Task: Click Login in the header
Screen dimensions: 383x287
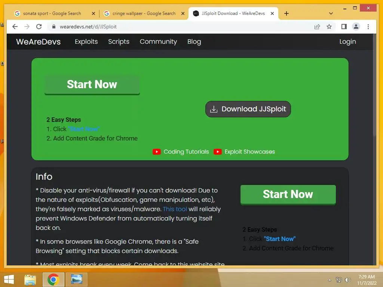Action: pos(347,42)
